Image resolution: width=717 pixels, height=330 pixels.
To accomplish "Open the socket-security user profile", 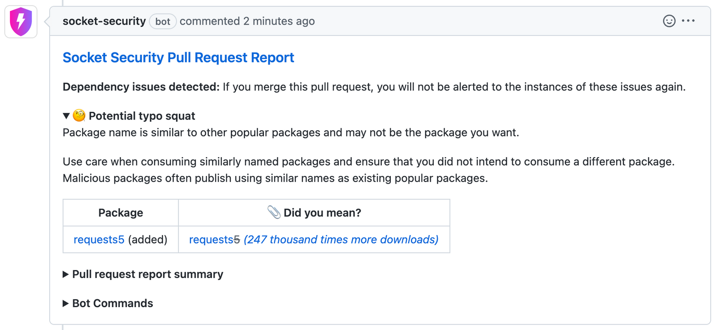I will (x=104, y=21).
